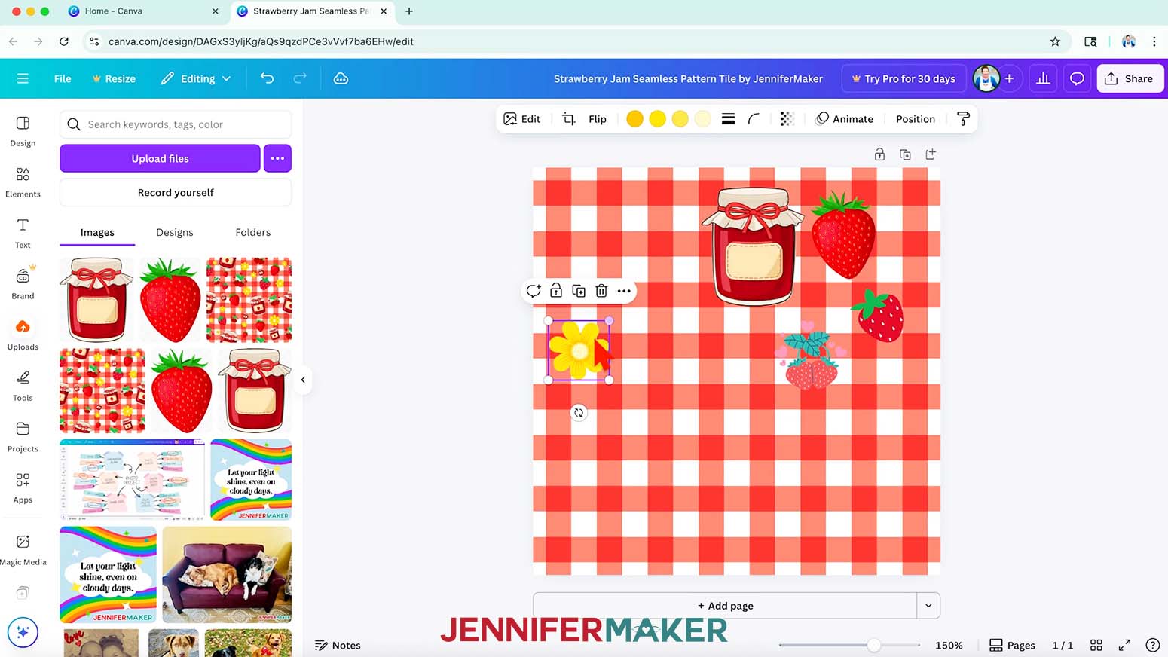Click the Share button

pyautogui.click(x=1130, y=78)
